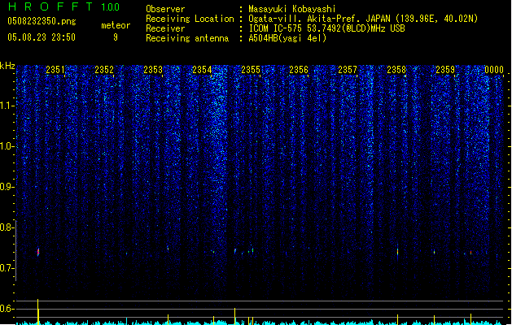
Task: Click the version number 1.0.0
Action: (111, 7)
